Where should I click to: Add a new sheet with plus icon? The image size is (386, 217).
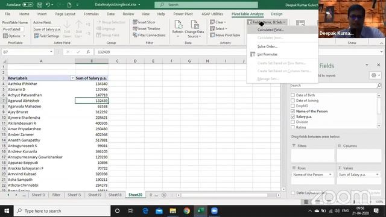tap(164, 195)
